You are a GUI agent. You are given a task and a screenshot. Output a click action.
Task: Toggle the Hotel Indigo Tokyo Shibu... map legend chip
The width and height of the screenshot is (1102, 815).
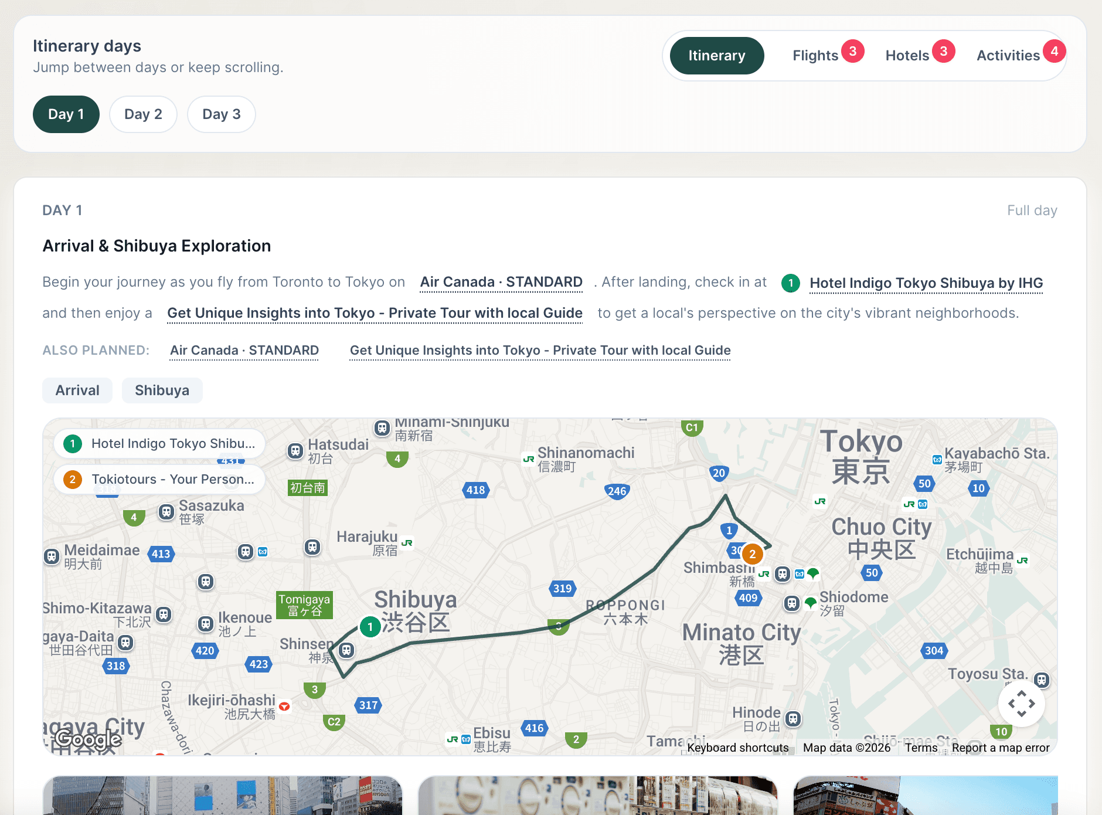click(159, 443)
